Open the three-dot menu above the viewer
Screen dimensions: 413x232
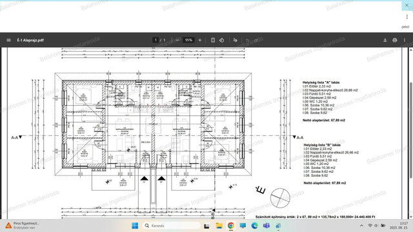pyautogui.click(x=407, y=17)
